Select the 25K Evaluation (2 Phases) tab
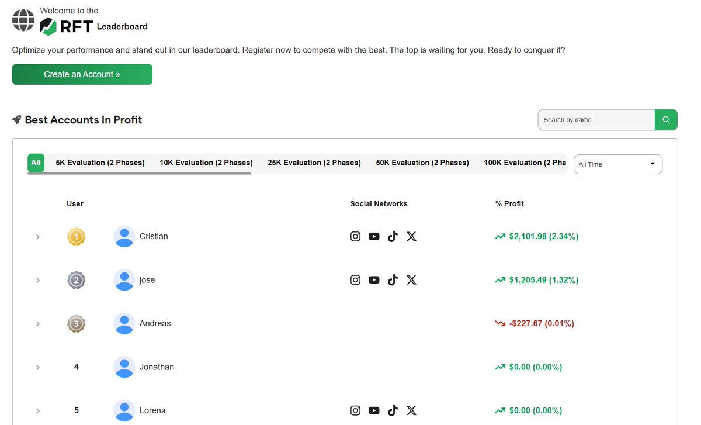Screen dimensions: 701x425 [314, 163]
